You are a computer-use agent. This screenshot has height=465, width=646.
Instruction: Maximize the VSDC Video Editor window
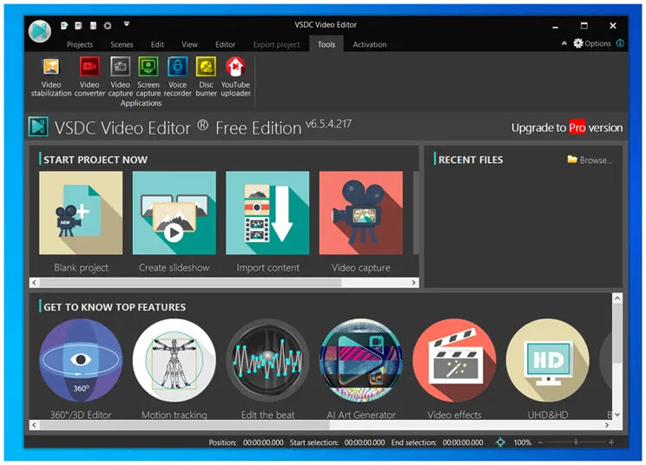tap(583, 25)
